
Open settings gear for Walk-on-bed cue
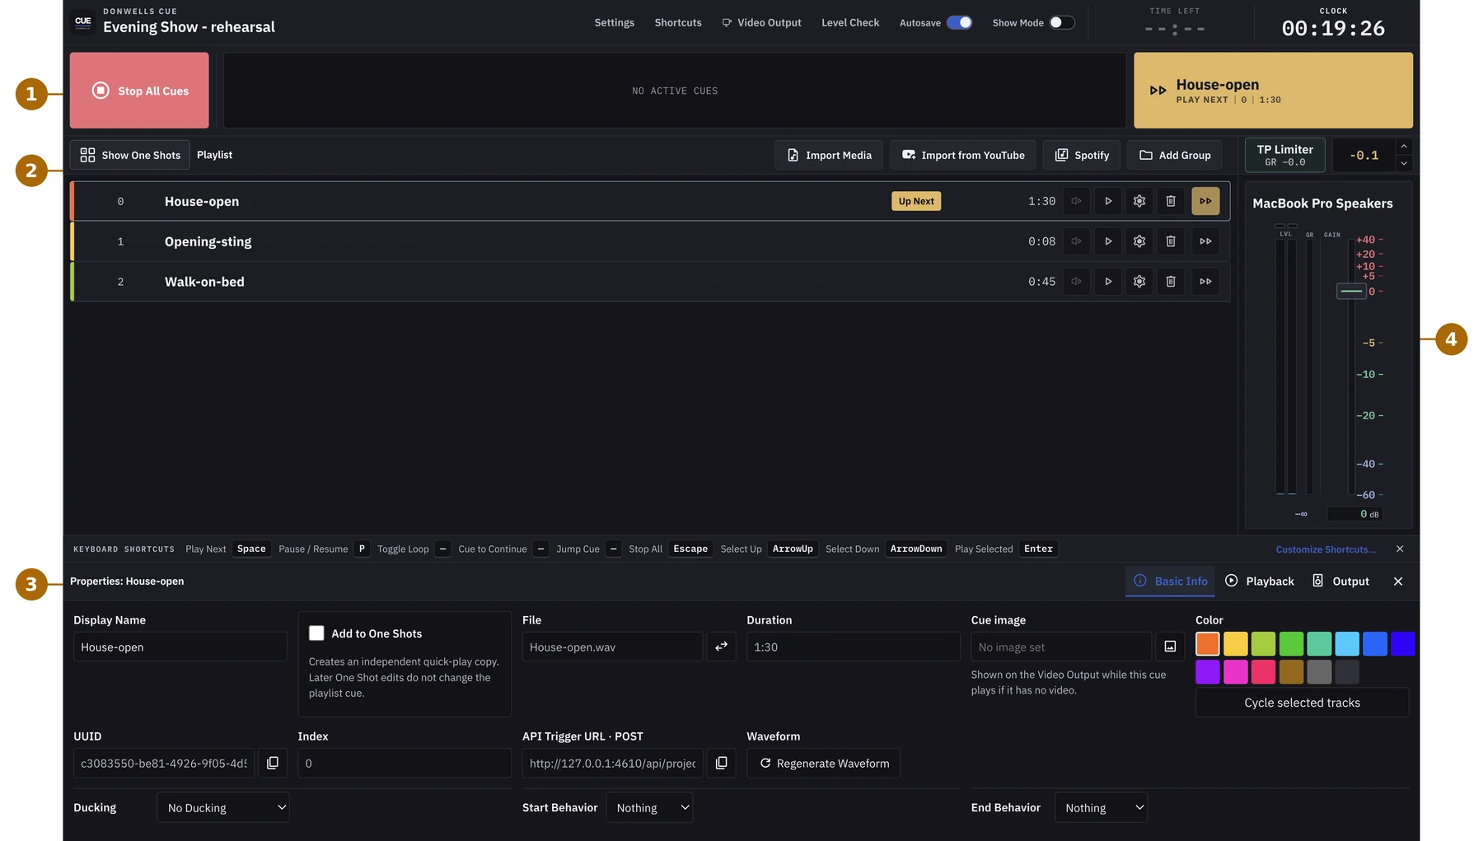[1139, 282]
